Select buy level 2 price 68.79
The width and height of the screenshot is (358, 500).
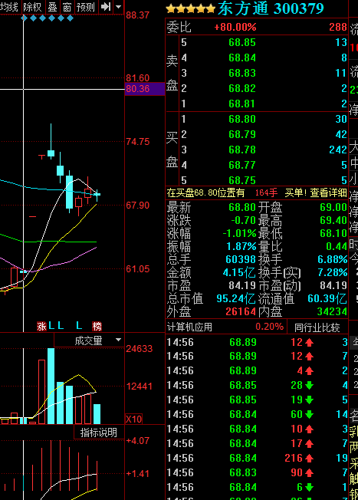242,134
